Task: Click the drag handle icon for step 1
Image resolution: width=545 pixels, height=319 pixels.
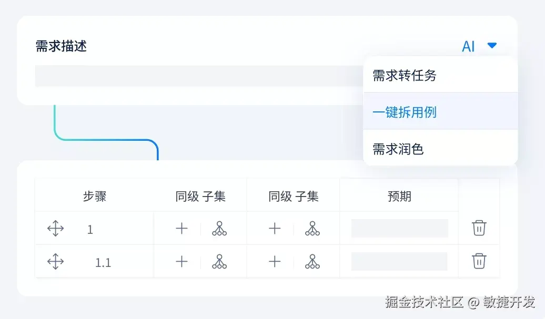Action: click(55, 229)
